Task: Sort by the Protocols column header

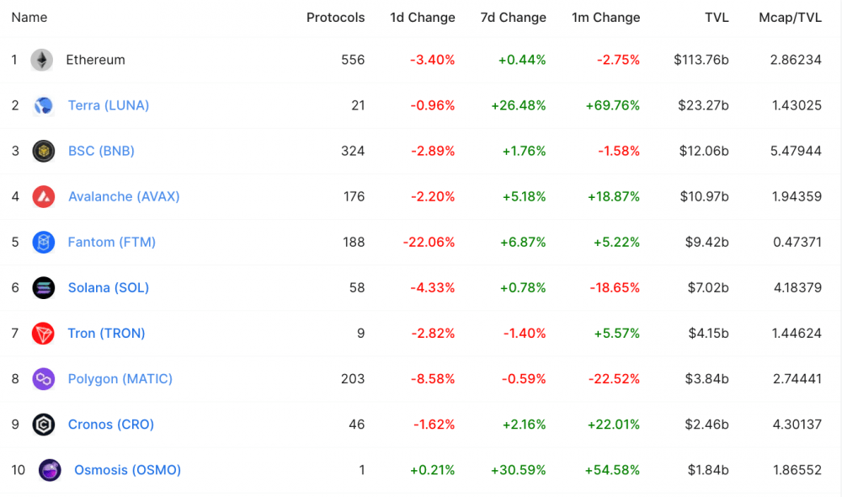Action: tap(336, 18)
